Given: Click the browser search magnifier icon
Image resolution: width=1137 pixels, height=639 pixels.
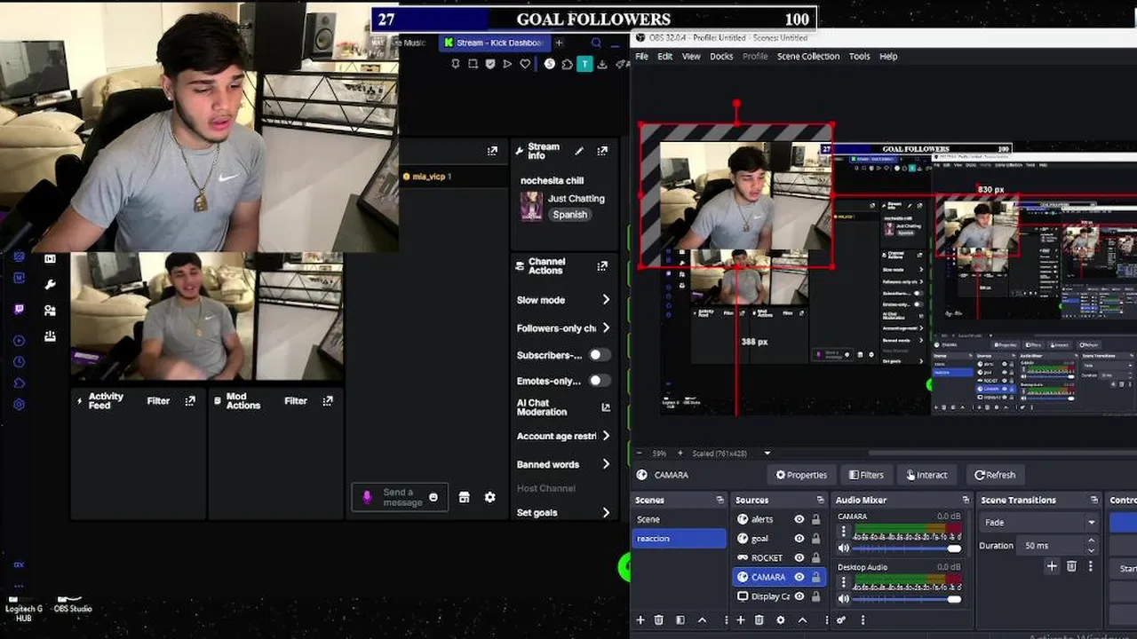Looking at the screenshot, I should coord(596,43).
